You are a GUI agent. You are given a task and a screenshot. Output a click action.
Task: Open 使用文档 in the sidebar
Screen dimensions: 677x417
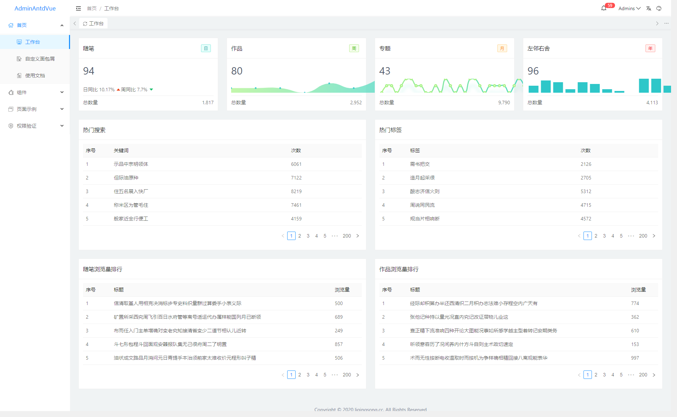tap(35, 76)
